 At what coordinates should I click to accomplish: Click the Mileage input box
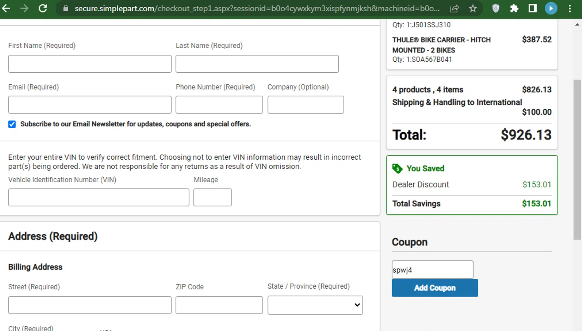click(213, 197)
